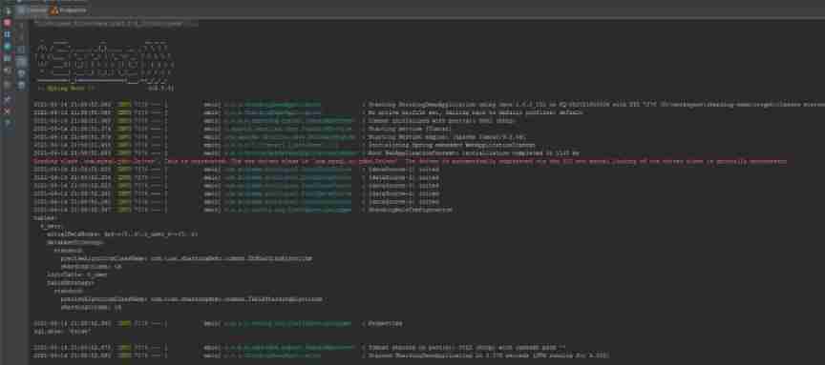Open help via the question mark icon

coord(8,123)
